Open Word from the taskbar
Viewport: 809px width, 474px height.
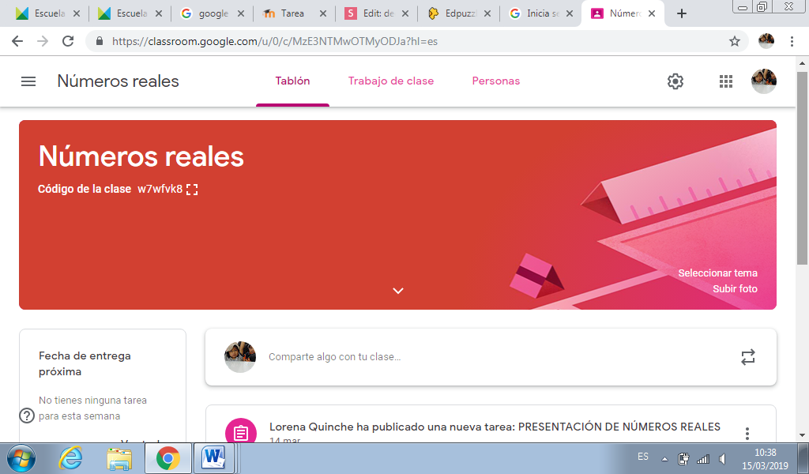[x=213, y=457]
